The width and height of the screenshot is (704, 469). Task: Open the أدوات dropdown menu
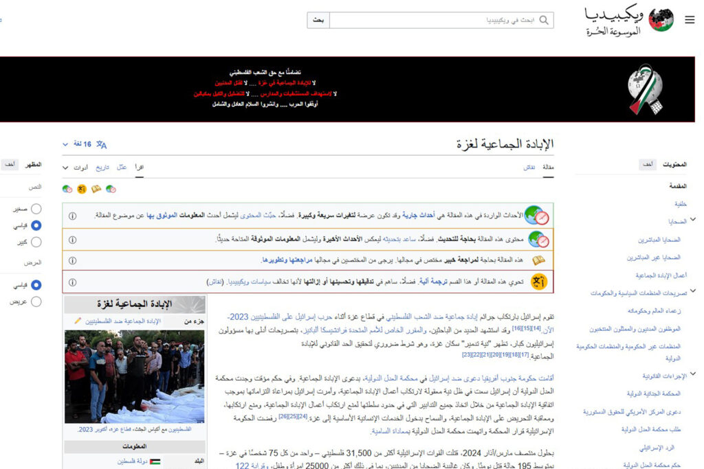click(76, 168)
